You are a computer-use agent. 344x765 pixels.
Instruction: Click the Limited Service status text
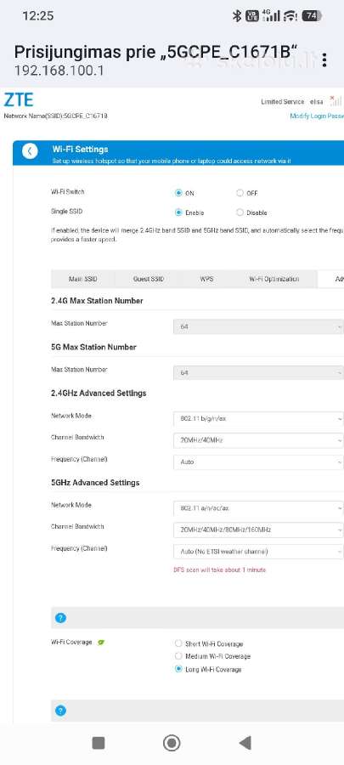click(x=283, y=101)
